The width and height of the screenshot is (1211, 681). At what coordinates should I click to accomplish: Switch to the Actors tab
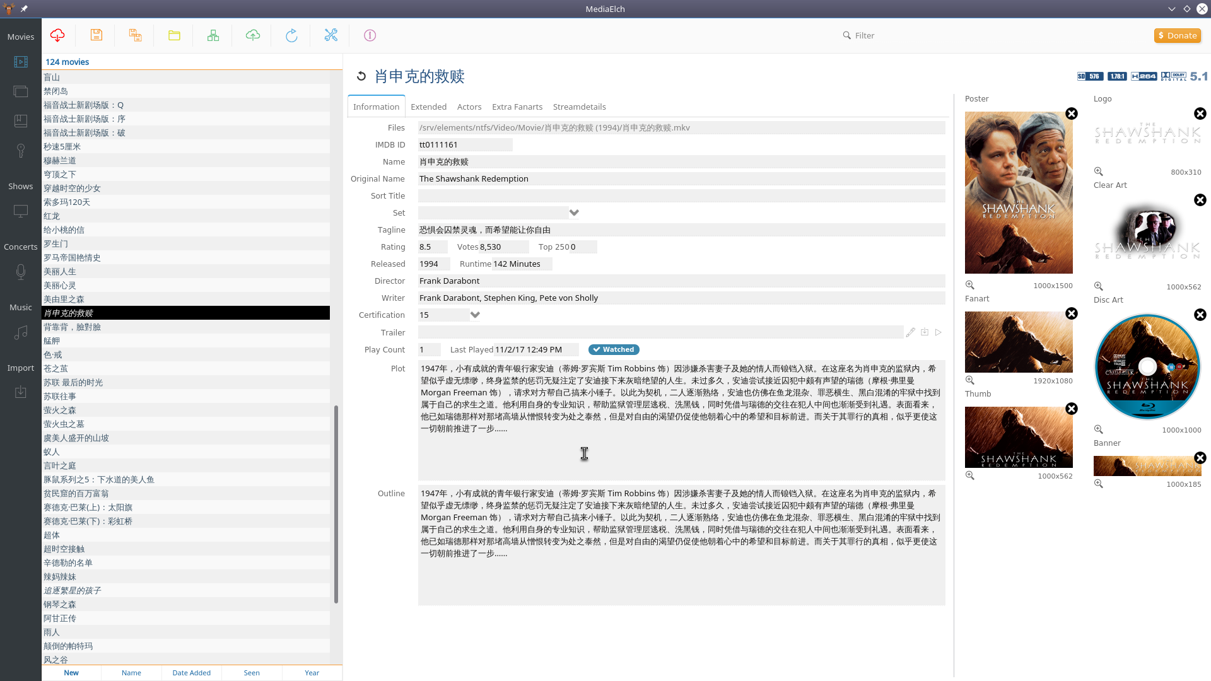click(x=469, y=107)
